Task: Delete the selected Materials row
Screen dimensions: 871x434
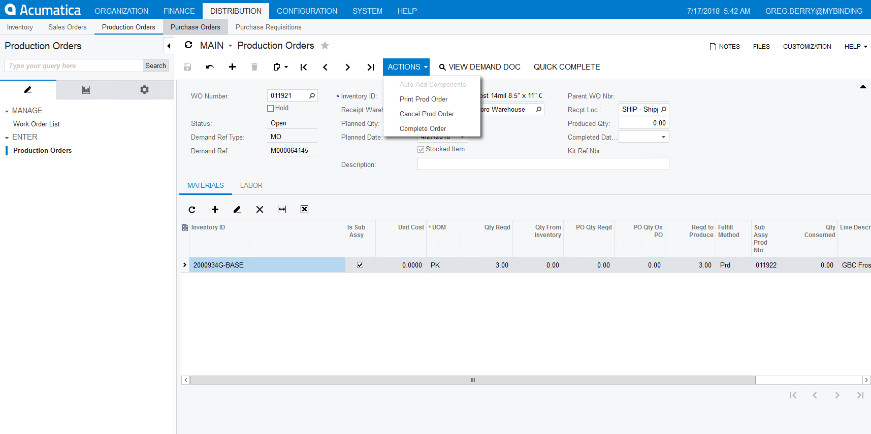Action: pyautogui.click(x=260, y=210)
